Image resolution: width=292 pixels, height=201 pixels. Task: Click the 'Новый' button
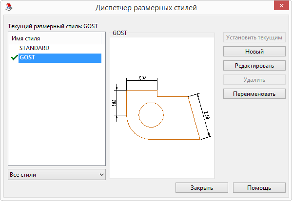pos(254,52)
